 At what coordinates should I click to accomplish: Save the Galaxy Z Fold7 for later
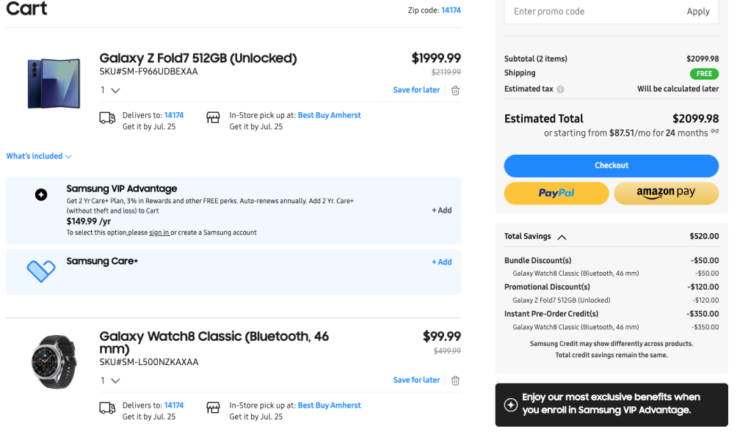point(416,89)
